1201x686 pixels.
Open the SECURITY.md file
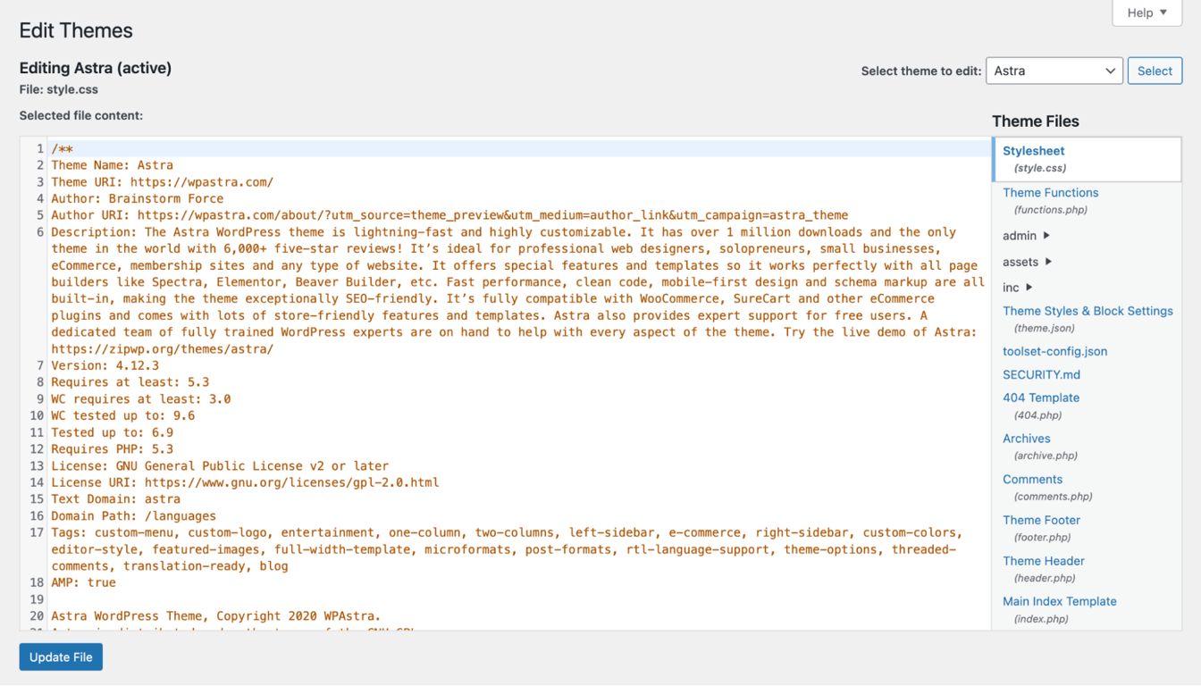click(1039, 374)
